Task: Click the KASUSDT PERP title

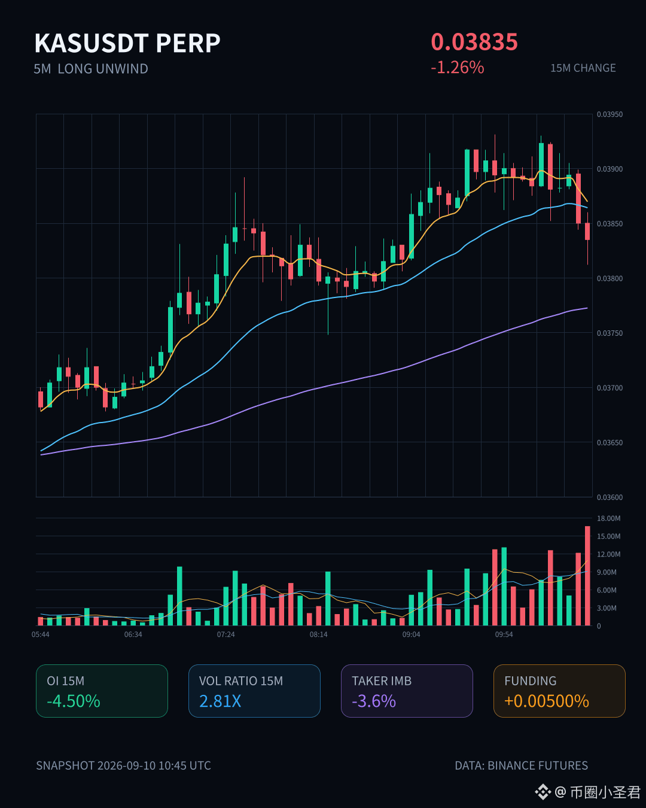Action: pyautogui.click(x=127, y=44)
